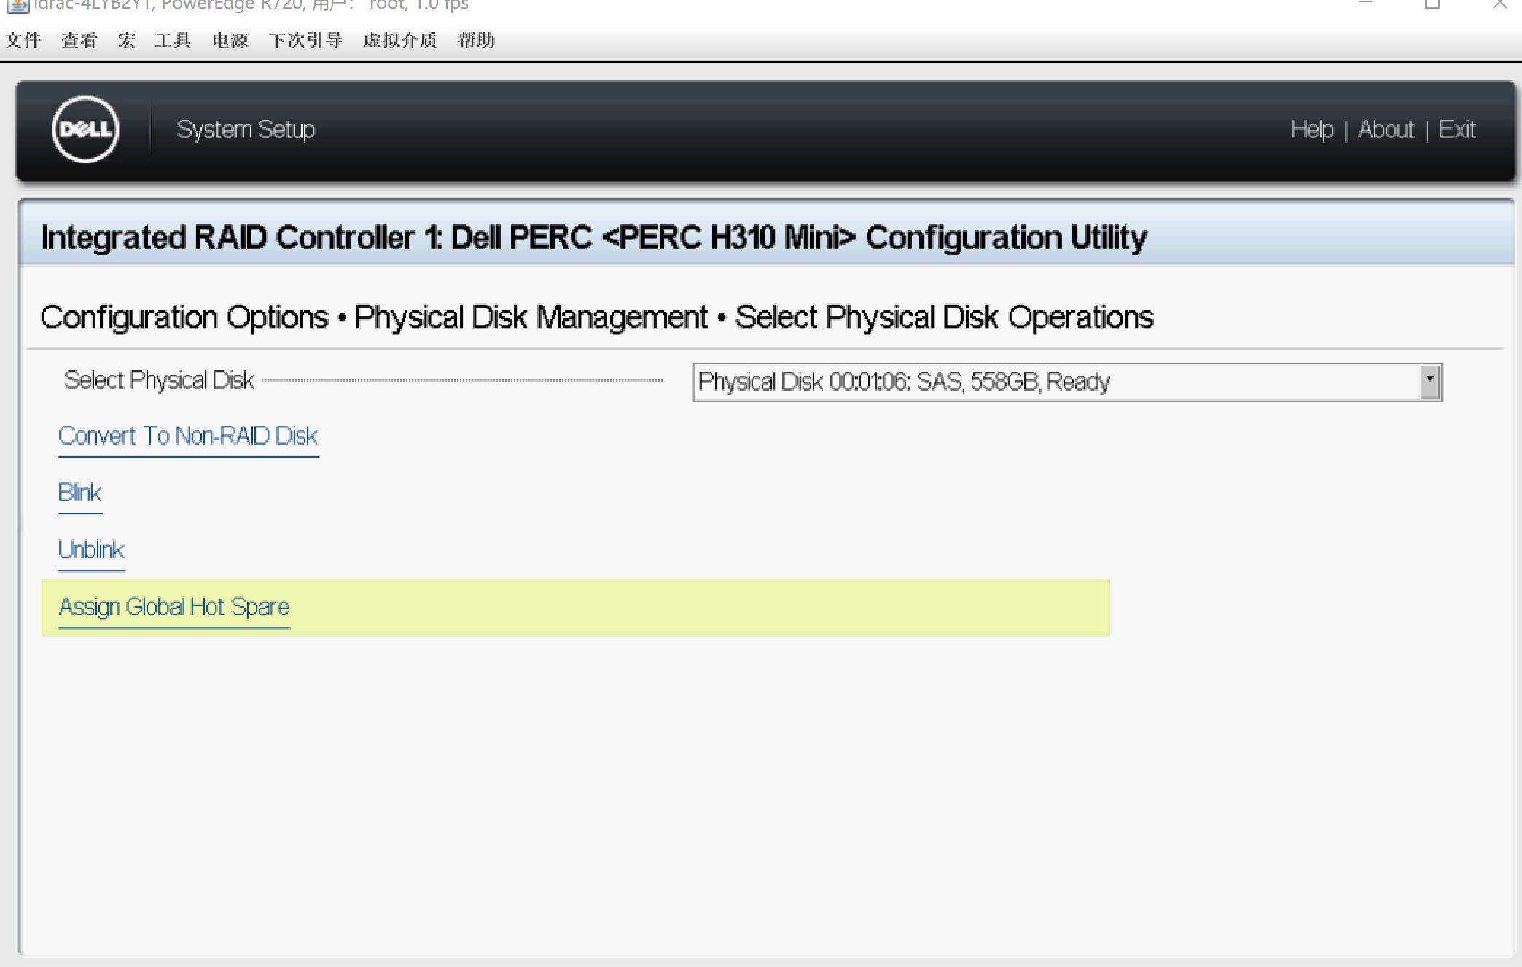Click the Dell logo icon

click(86, 130)
